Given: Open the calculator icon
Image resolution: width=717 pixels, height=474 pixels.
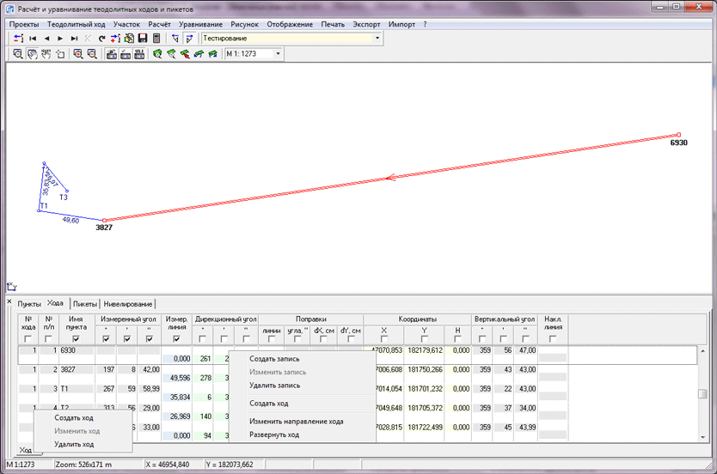Looking at the screenshot, I should click(x=156, y=39).
